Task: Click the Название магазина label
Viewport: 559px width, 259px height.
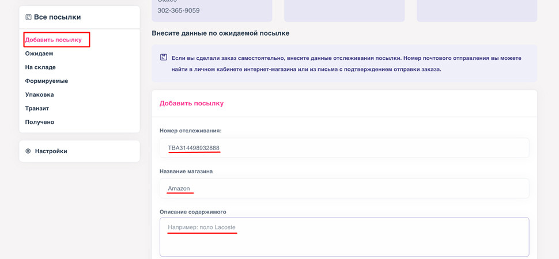Action: click(x=186, y=172)
